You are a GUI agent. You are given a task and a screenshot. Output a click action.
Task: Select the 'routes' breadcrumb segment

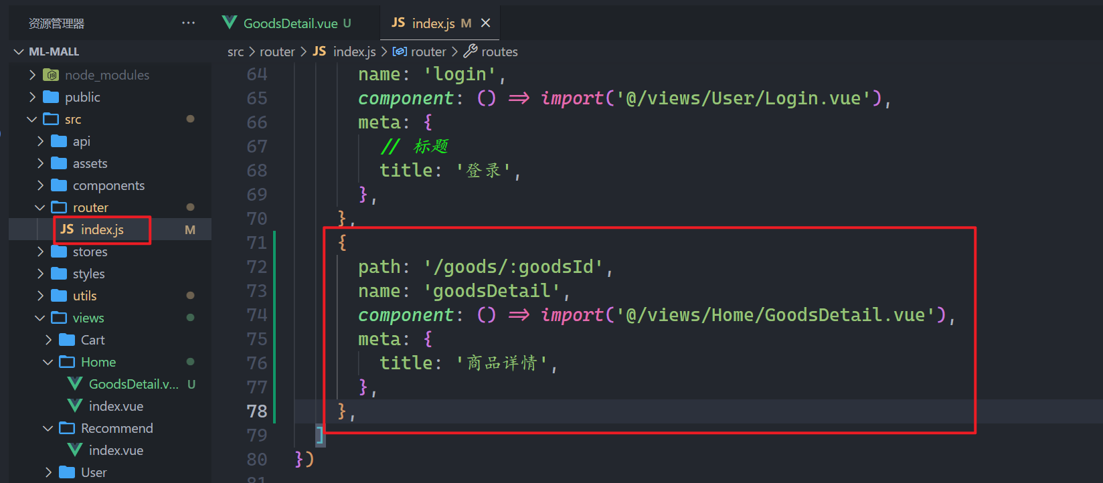click(x=499, y=52)
